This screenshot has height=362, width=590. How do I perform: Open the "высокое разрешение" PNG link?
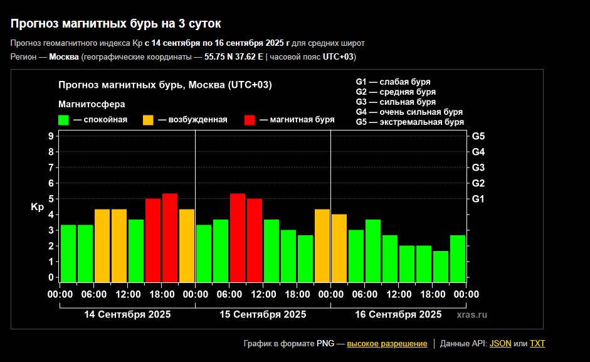click(387, 344)
